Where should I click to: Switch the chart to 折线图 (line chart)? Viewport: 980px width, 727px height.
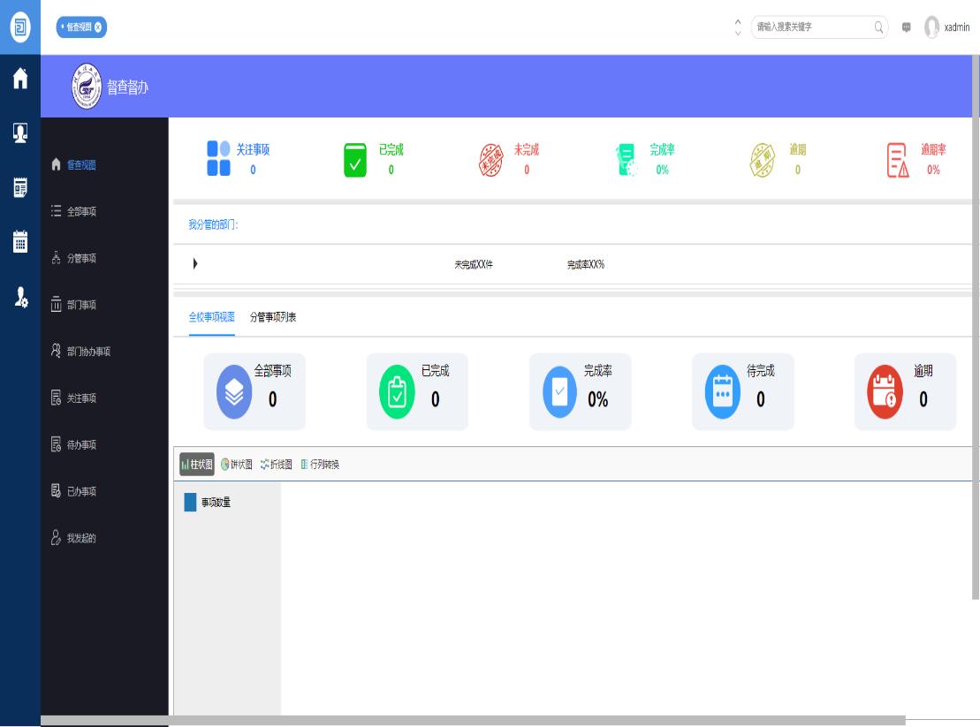[276, 465]
